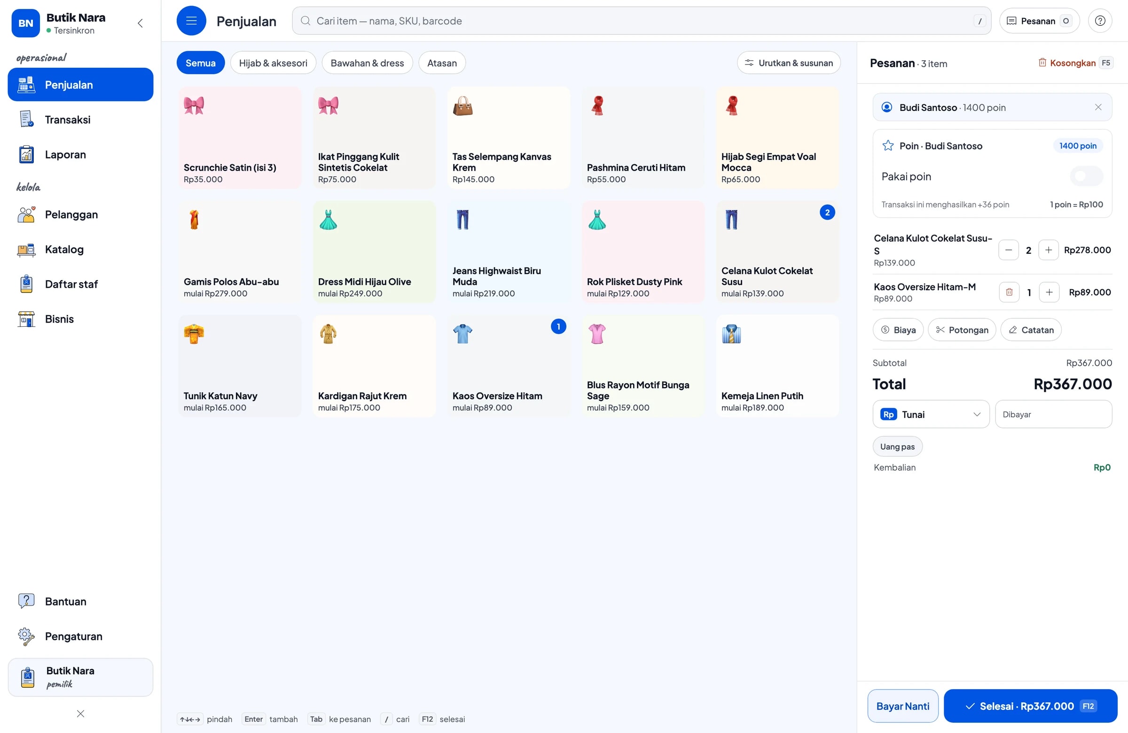Increase Celana Kulot quantity with plus
Screen dimensions: 1128x733
pos(1049,250)
